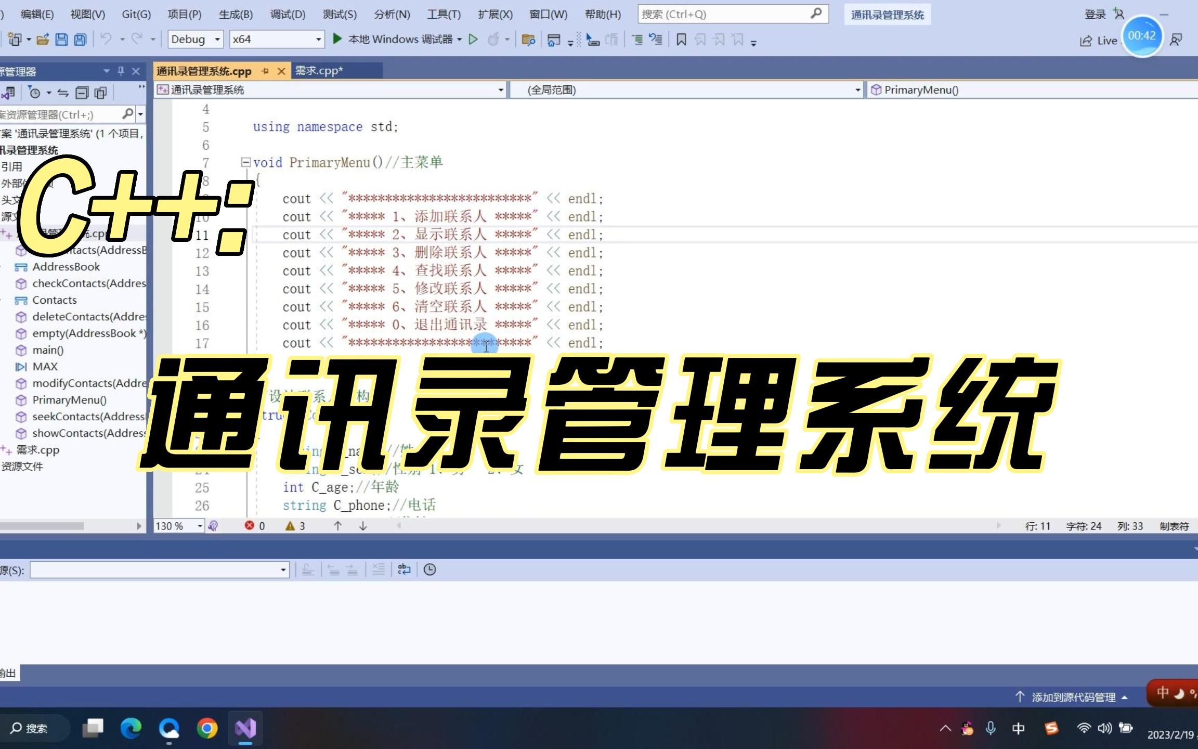Save all open documents

pos(79,39)
